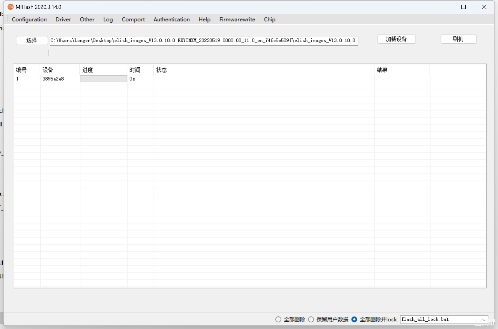498x329 pixels.
Task: Click the 状态 column header
Action: [264, 70]
